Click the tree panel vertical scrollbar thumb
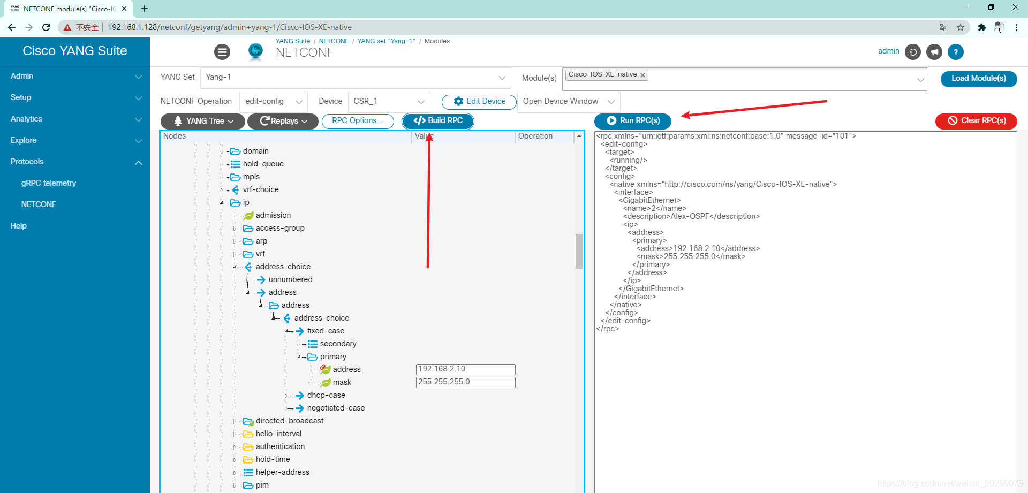1028x493 pixels. pyautogui.click(x=579, y=251)
